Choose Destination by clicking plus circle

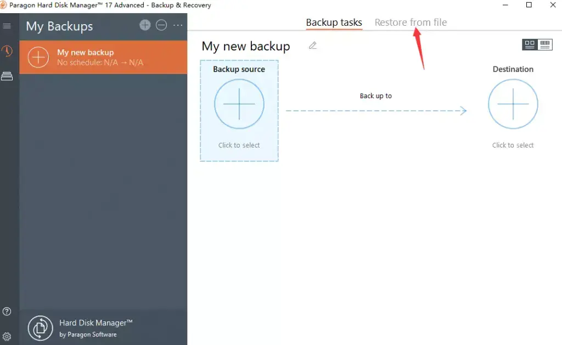(513, 104)
